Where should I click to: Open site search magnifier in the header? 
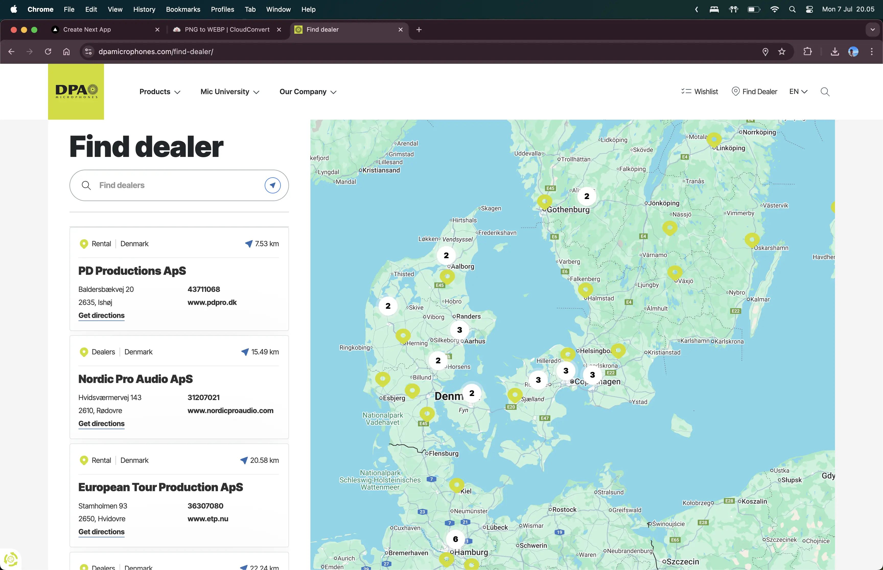[825, 92]
